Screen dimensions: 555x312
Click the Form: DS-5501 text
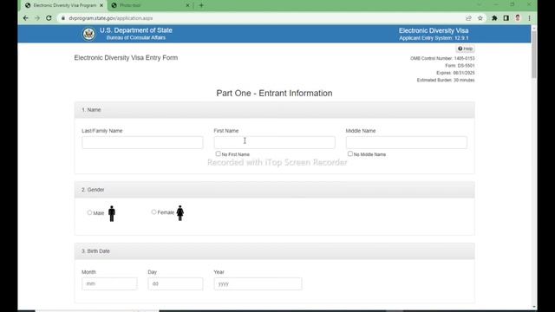click(460, 66)
